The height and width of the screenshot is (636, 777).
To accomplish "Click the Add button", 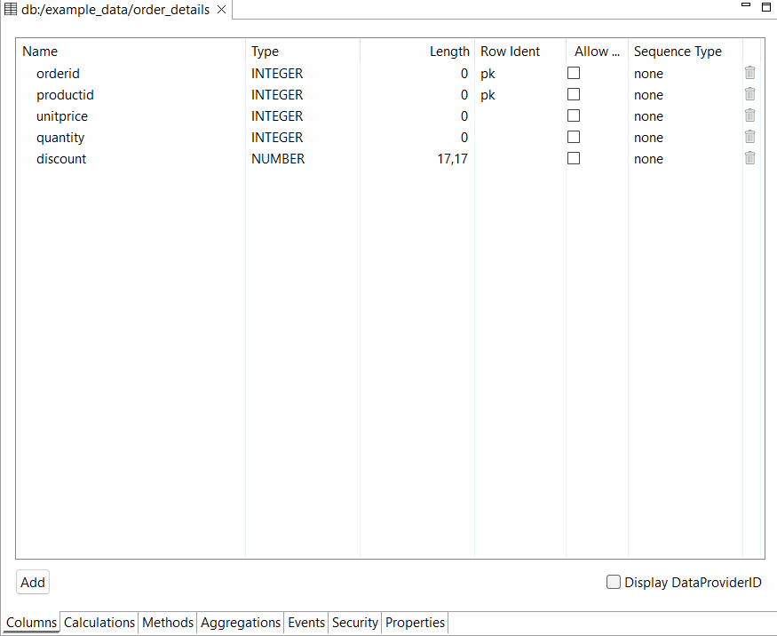I will (x=33, y=583).
